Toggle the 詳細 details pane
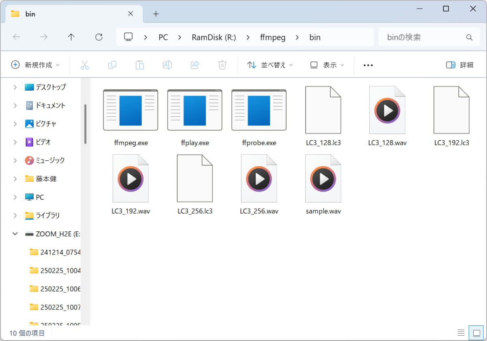 (x=459, y=65)
